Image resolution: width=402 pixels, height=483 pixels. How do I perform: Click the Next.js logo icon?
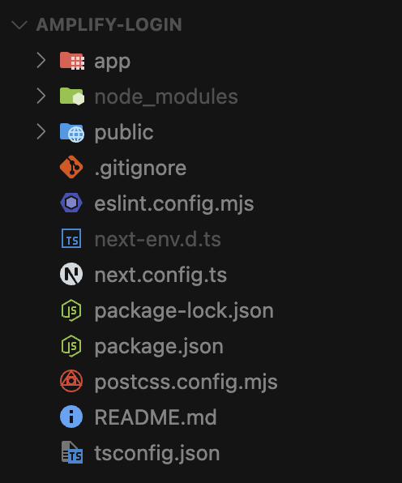pos(71,274)
